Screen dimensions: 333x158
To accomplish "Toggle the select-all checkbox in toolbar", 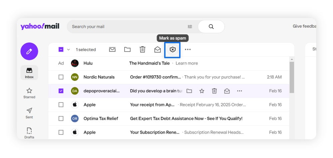I will click(x=61, y=50).
